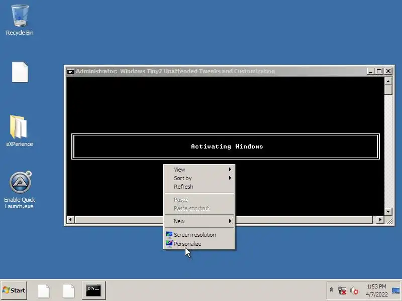
Task: Open the Recycle Bin desktop icon
Action: 20,20
